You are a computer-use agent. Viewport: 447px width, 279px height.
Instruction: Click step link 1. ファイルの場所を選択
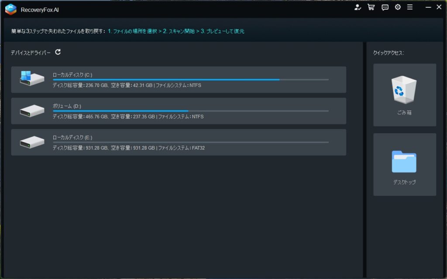[x=133, y=31]
